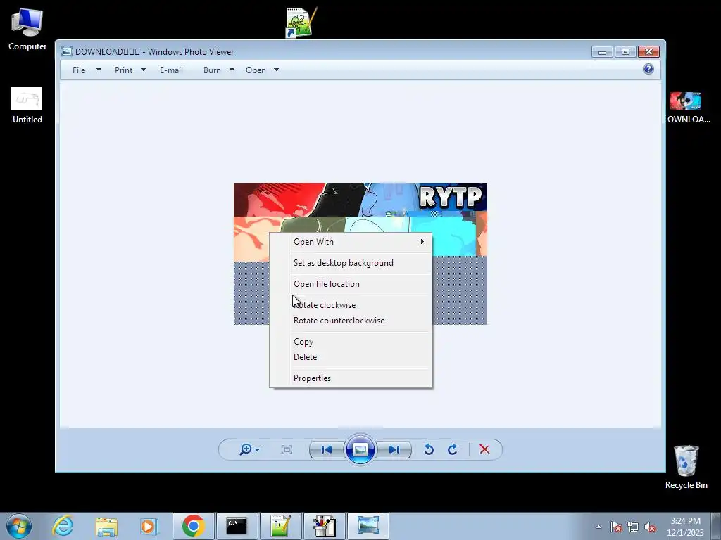This screenshot has height=540, width=721.
Task: Open Photo Viewer Help question mark icon
Action: click(x=648, y=70)
